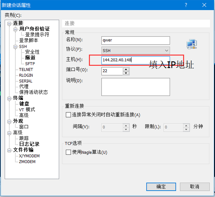215x197 pixels.
Task: Click the 主机 field with the IP address
Action: tap(136, 60)
